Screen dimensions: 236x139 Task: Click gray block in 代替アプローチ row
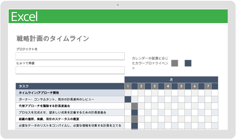(135, 106)
